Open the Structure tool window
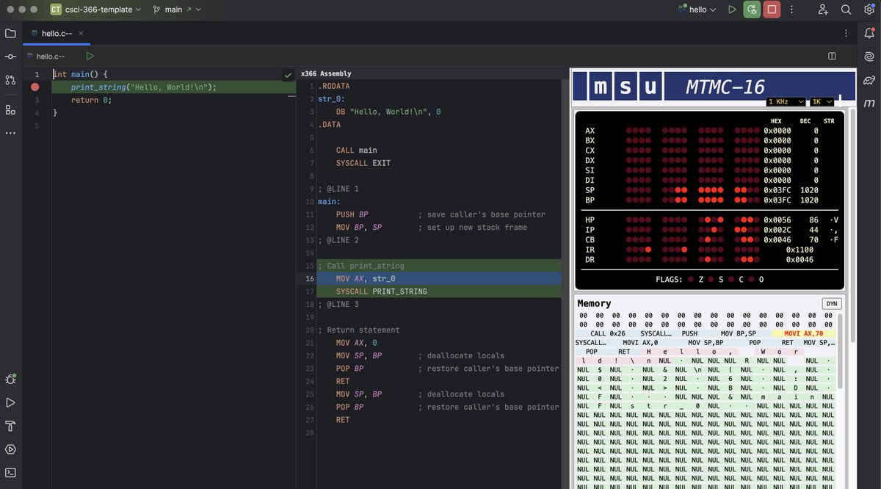 tap(10, 109)
